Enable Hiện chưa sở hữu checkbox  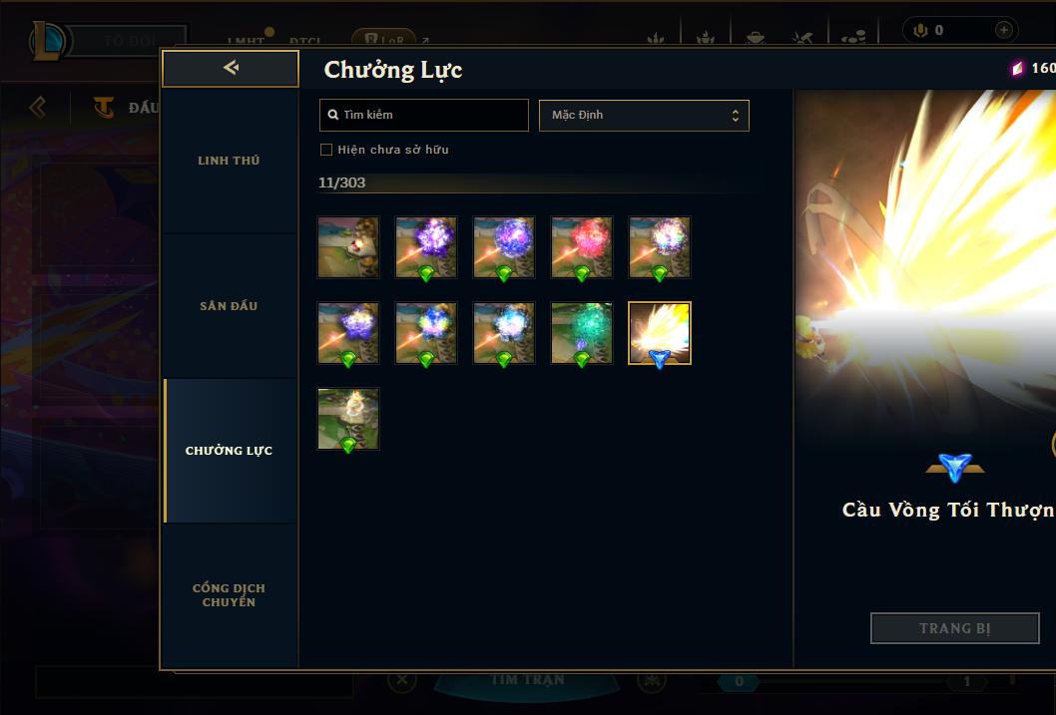(326, 150)
